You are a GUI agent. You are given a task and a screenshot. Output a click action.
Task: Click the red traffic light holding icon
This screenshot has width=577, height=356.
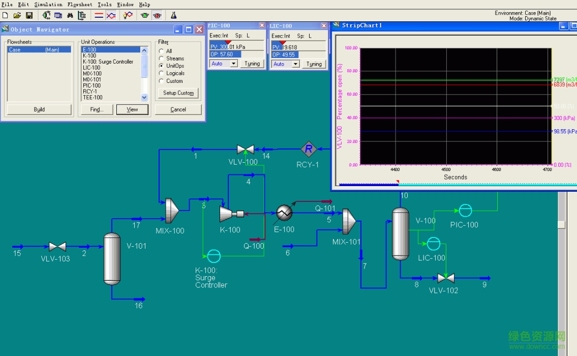coord(157,16)
